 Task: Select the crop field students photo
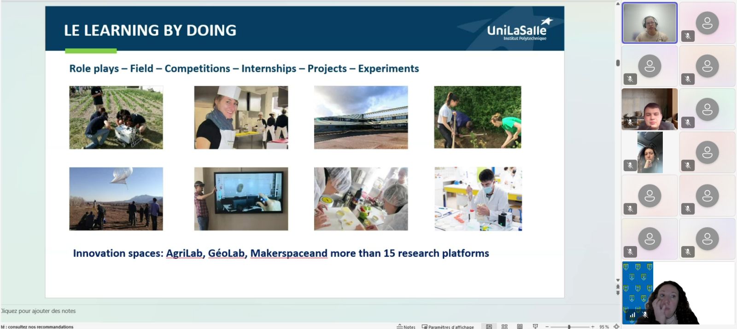[116, 117]
